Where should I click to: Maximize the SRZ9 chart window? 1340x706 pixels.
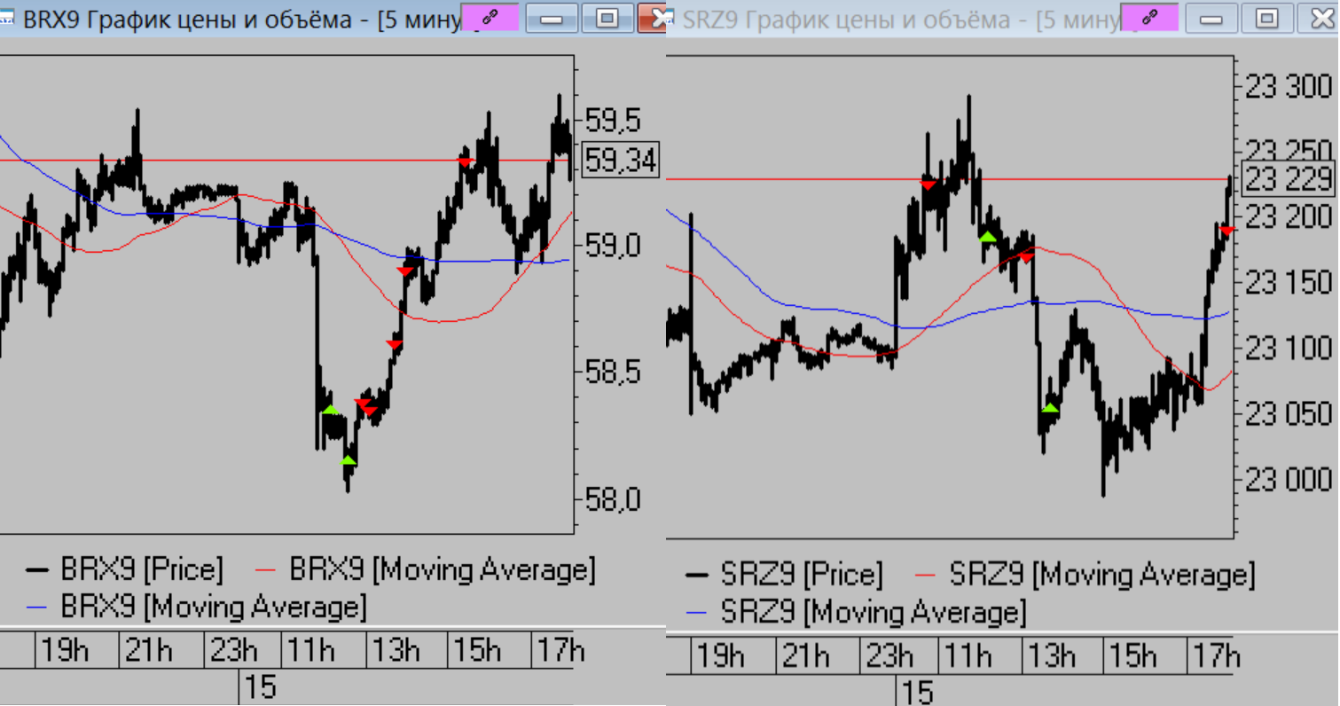(x=1267, y=18)
